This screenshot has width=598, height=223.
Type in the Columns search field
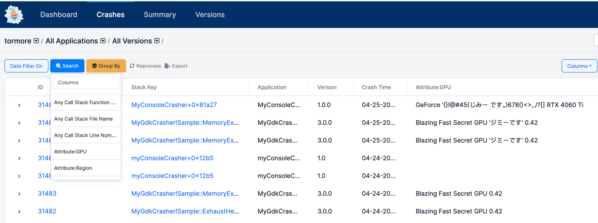(86, 83)
